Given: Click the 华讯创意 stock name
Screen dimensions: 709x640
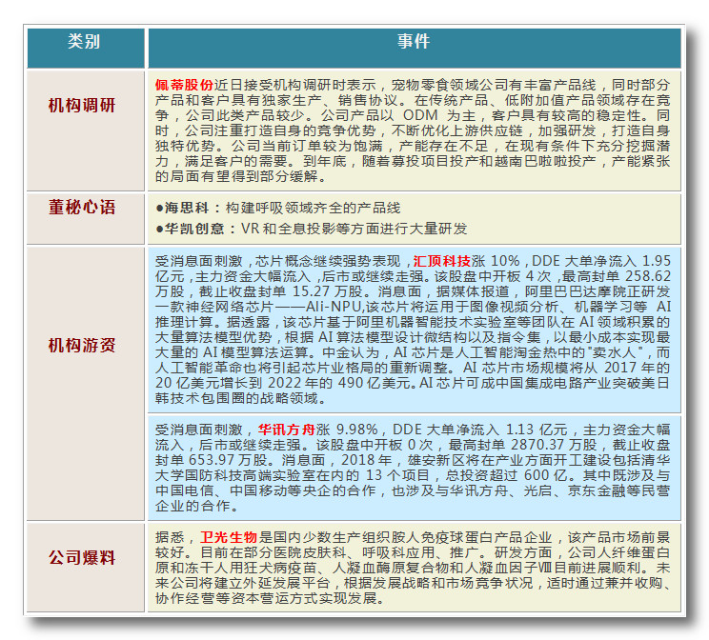Looking at the screenshot, I should [191, 229].
